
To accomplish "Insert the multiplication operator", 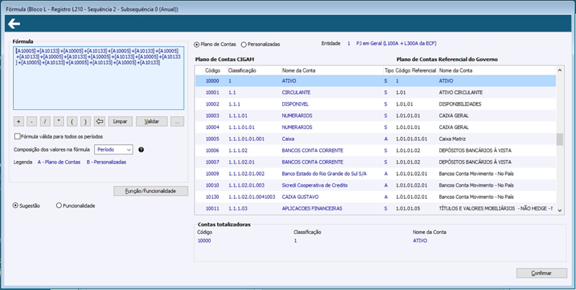I will point(58,121).
